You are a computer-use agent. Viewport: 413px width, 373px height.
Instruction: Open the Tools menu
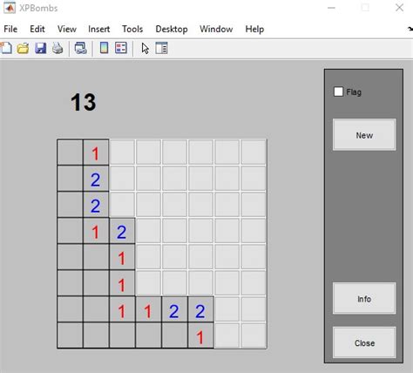coord(132,29)
